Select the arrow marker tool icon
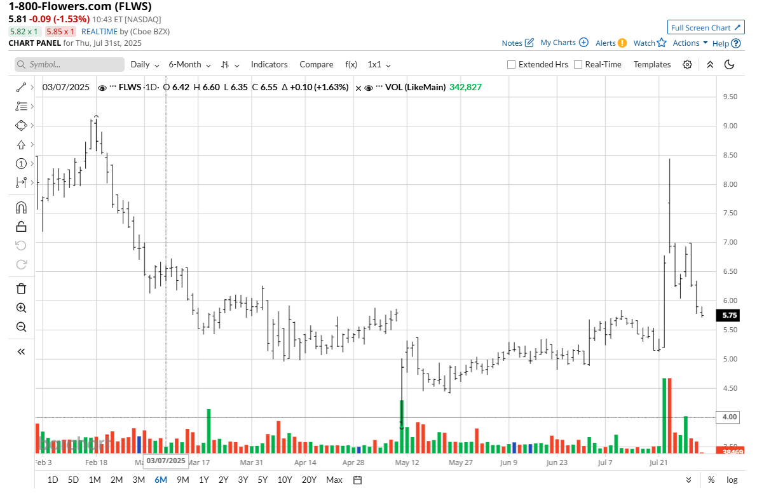This screenshot has width=764, height=493. click(21, 145)
